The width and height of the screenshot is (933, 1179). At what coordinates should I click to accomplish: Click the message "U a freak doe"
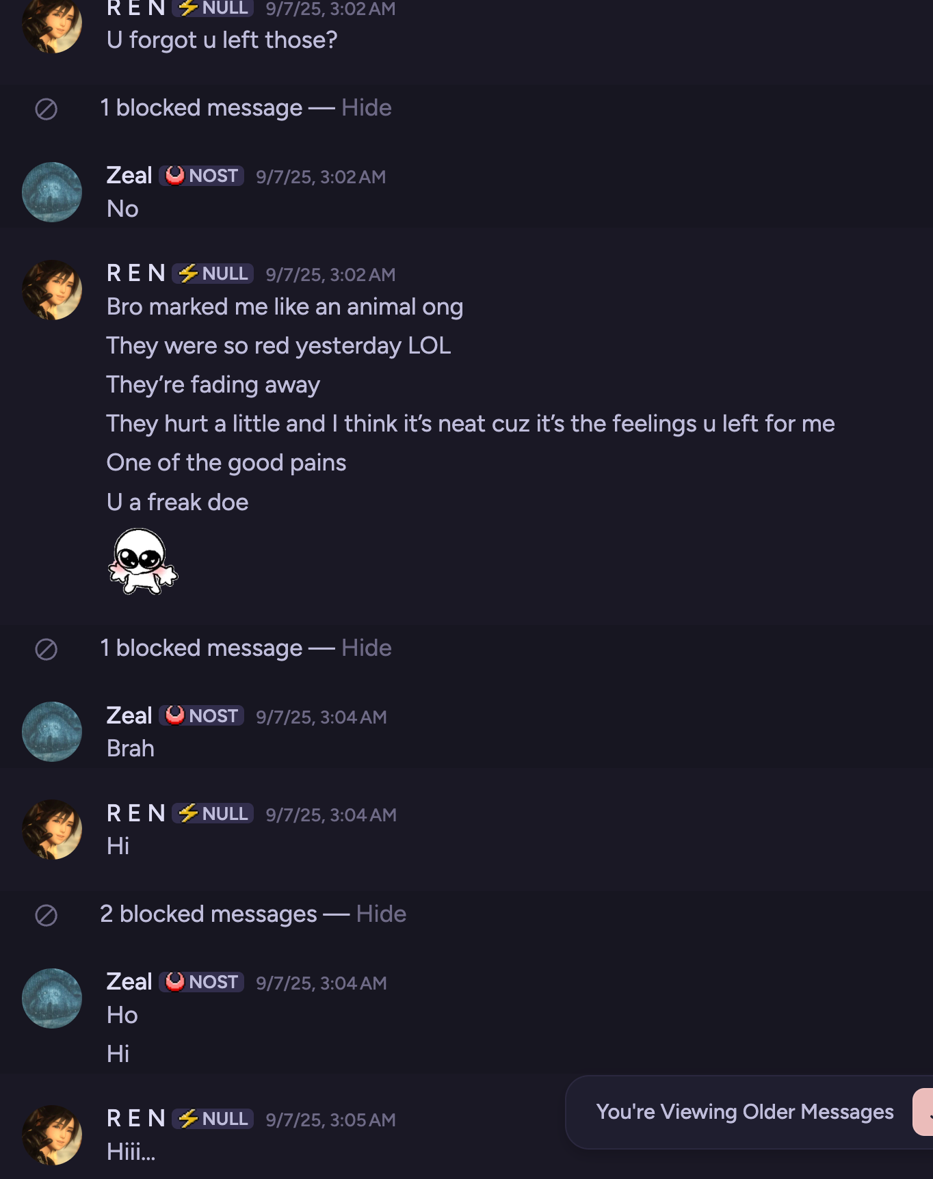[178, 503]
